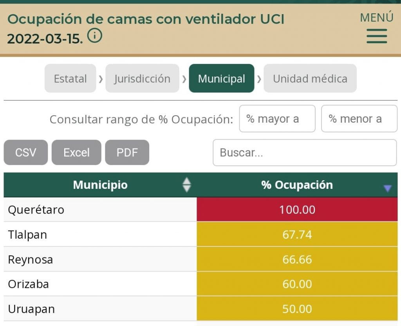Select the Estatal breadcrumb level

70,78
